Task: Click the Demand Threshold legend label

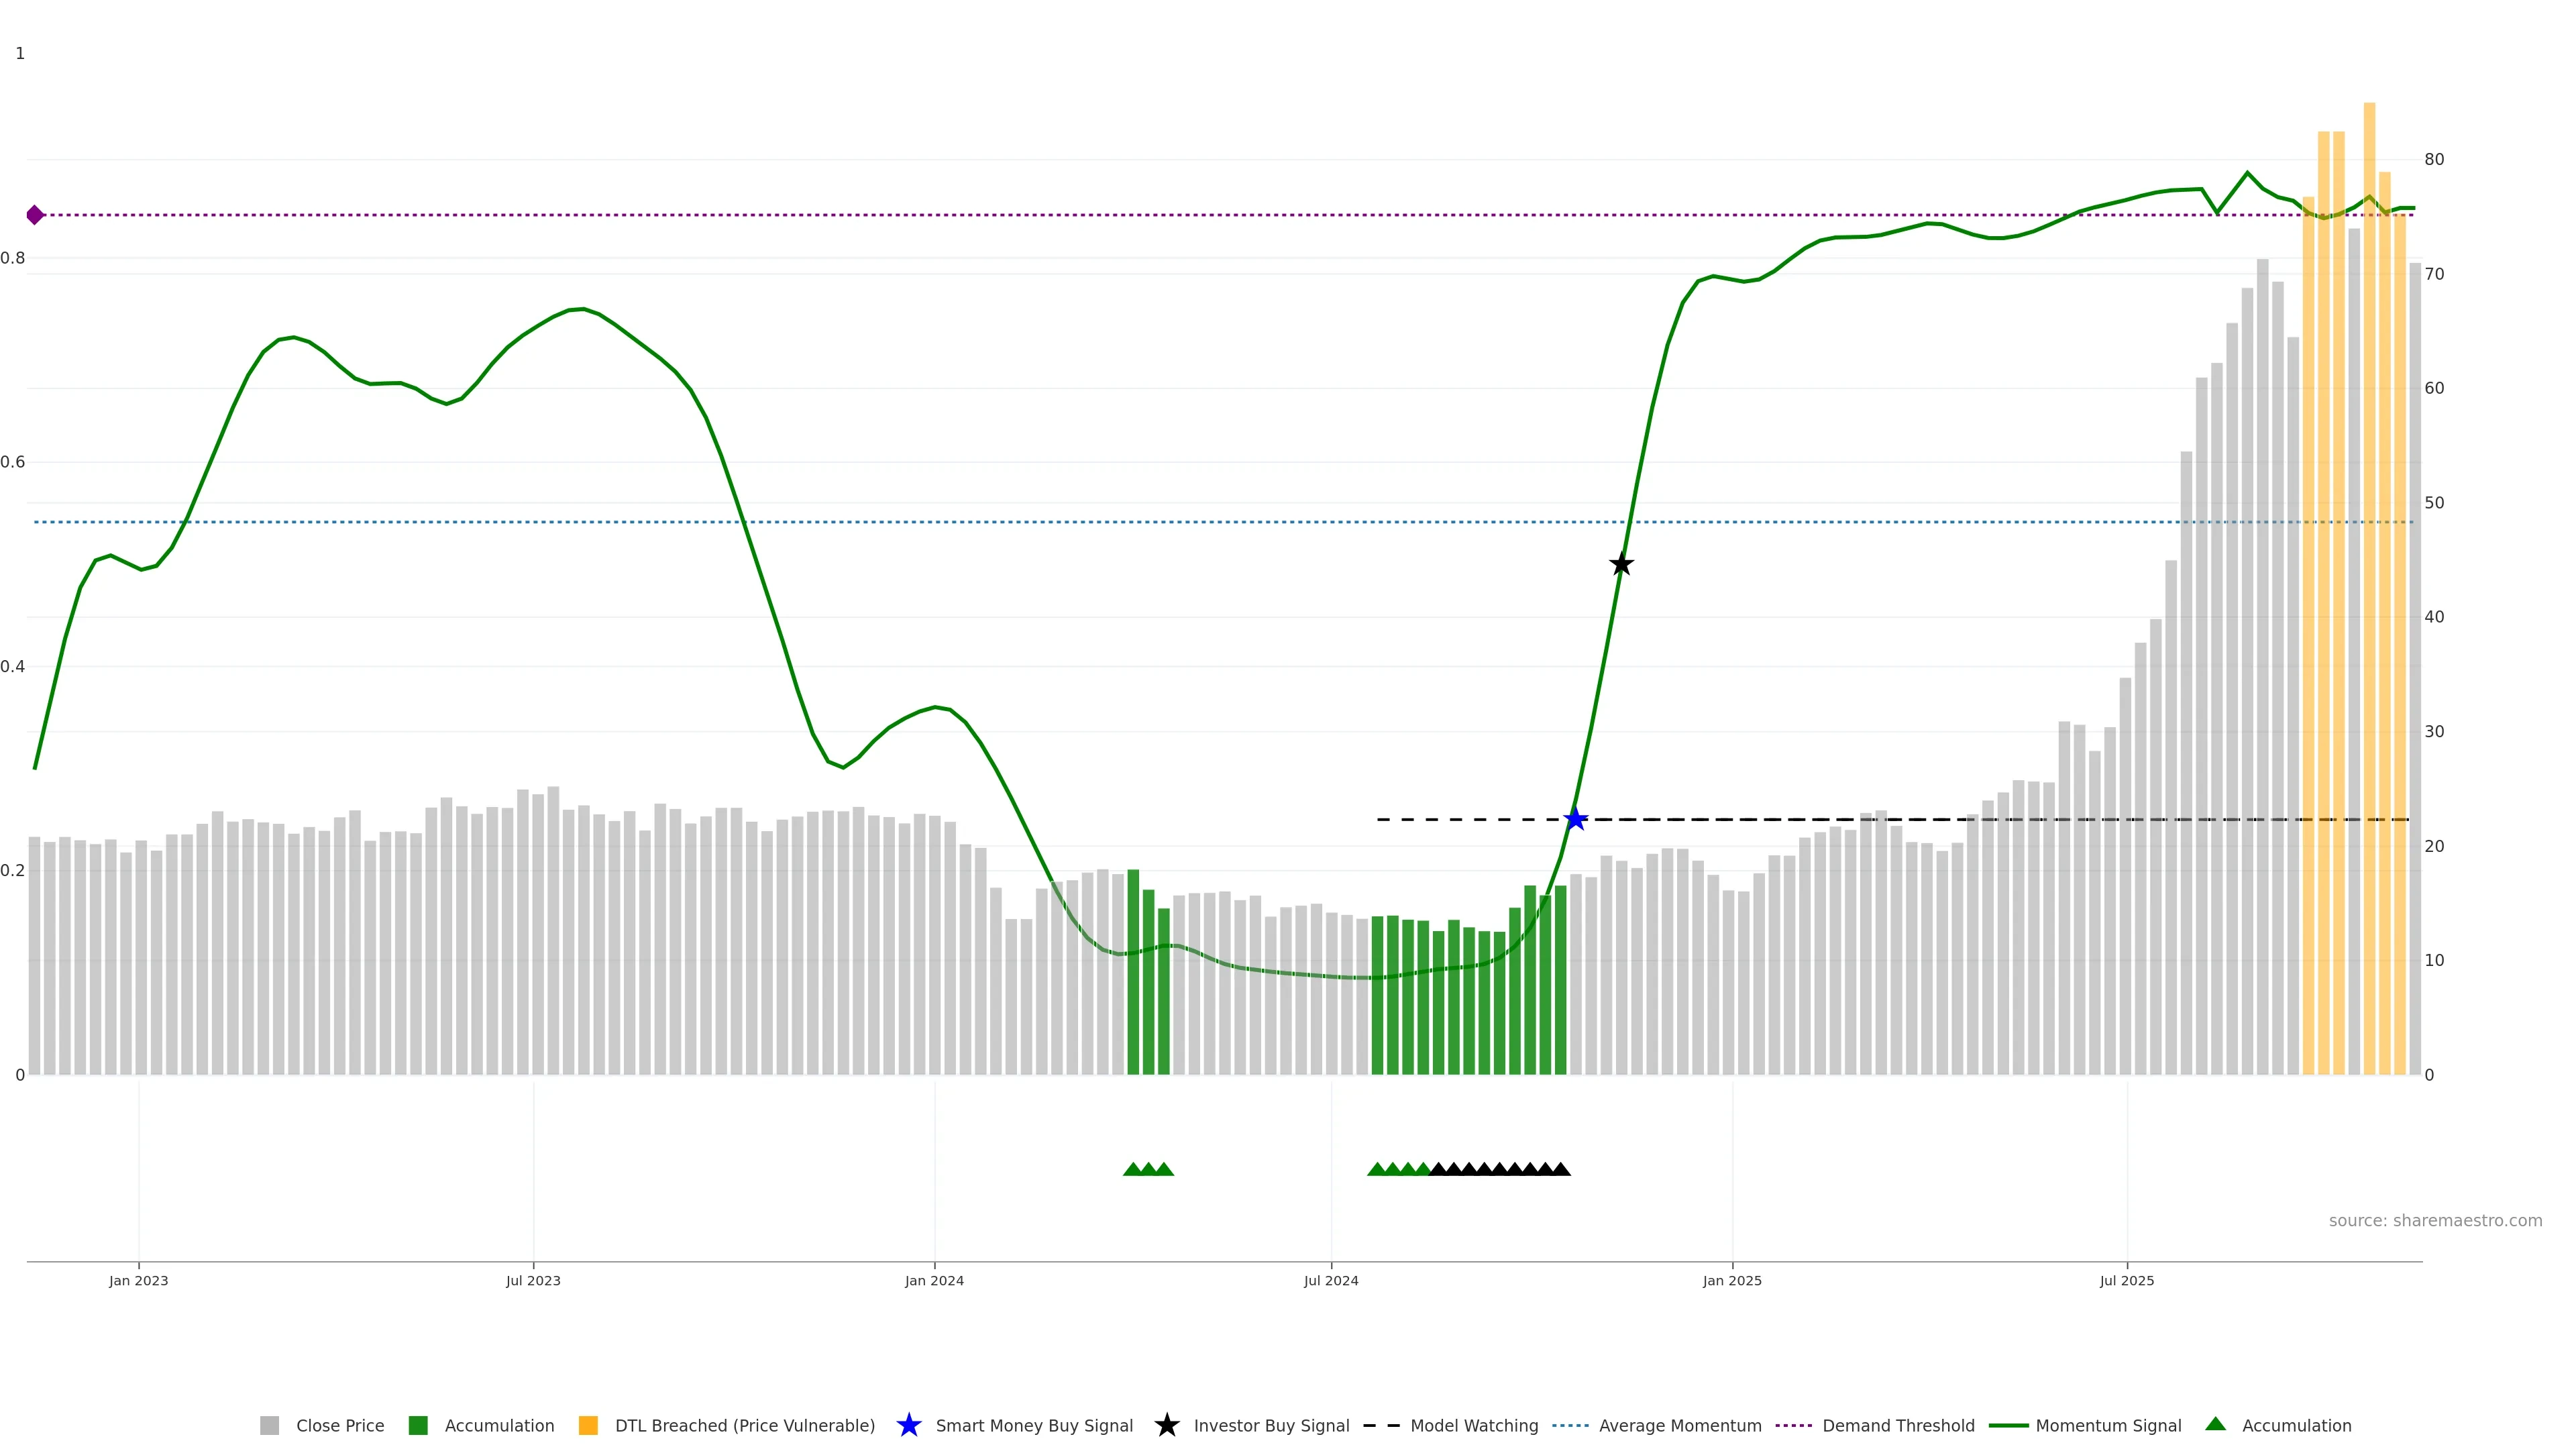Action: pyautogui.click(x=1898, y=1426)
